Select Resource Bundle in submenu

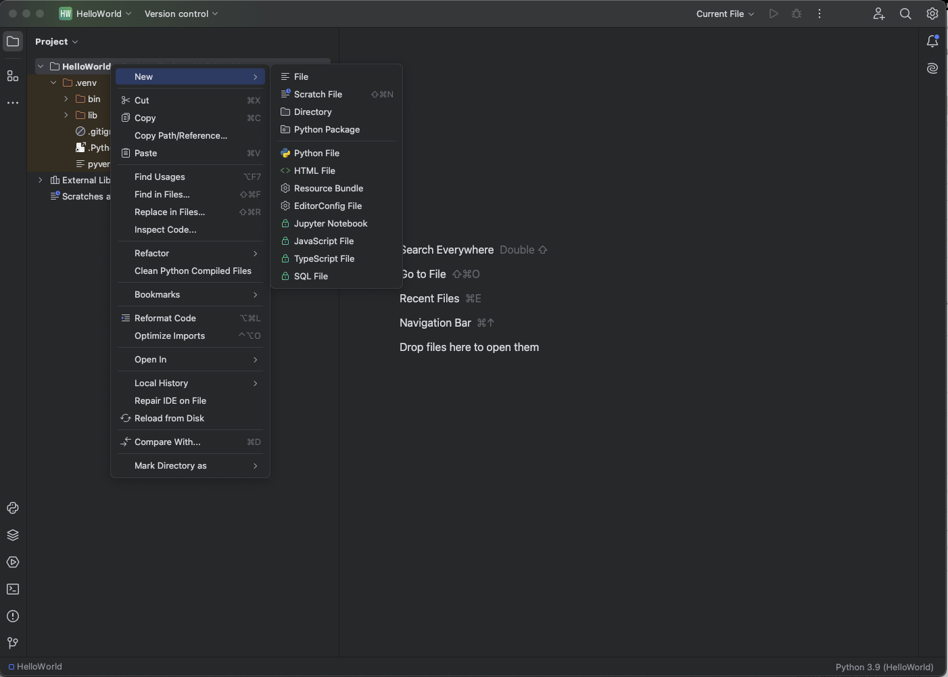pos(336,188)
